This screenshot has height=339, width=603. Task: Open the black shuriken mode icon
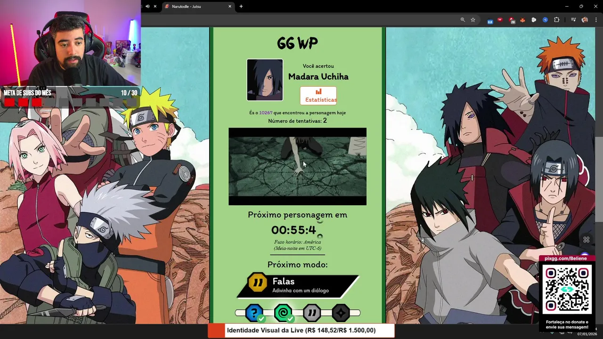[341, 313]
